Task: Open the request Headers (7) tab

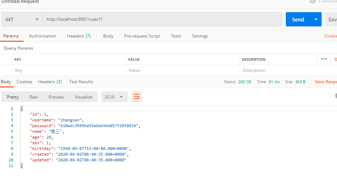Action: pos(79,36)
